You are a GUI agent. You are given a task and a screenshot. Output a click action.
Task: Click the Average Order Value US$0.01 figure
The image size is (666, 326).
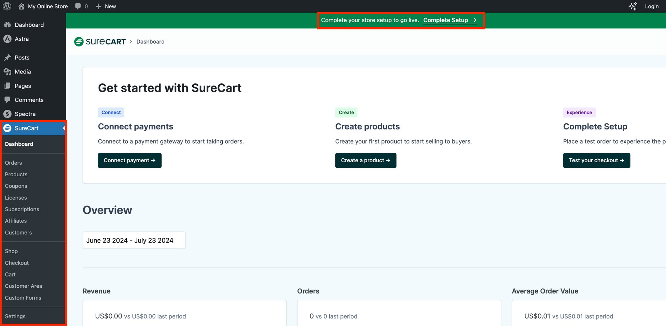(x=537, y=316)
